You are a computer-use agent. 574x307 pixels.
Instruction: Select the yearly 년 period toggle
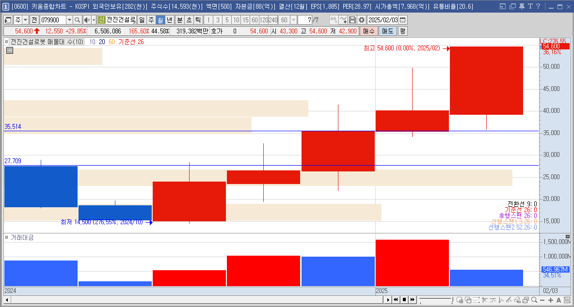click(x=169, y=20)
